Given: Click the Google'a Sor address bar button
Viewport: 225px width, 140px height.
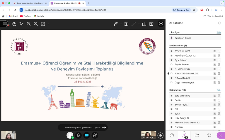Looking at the screenshot, I should 181,10.
